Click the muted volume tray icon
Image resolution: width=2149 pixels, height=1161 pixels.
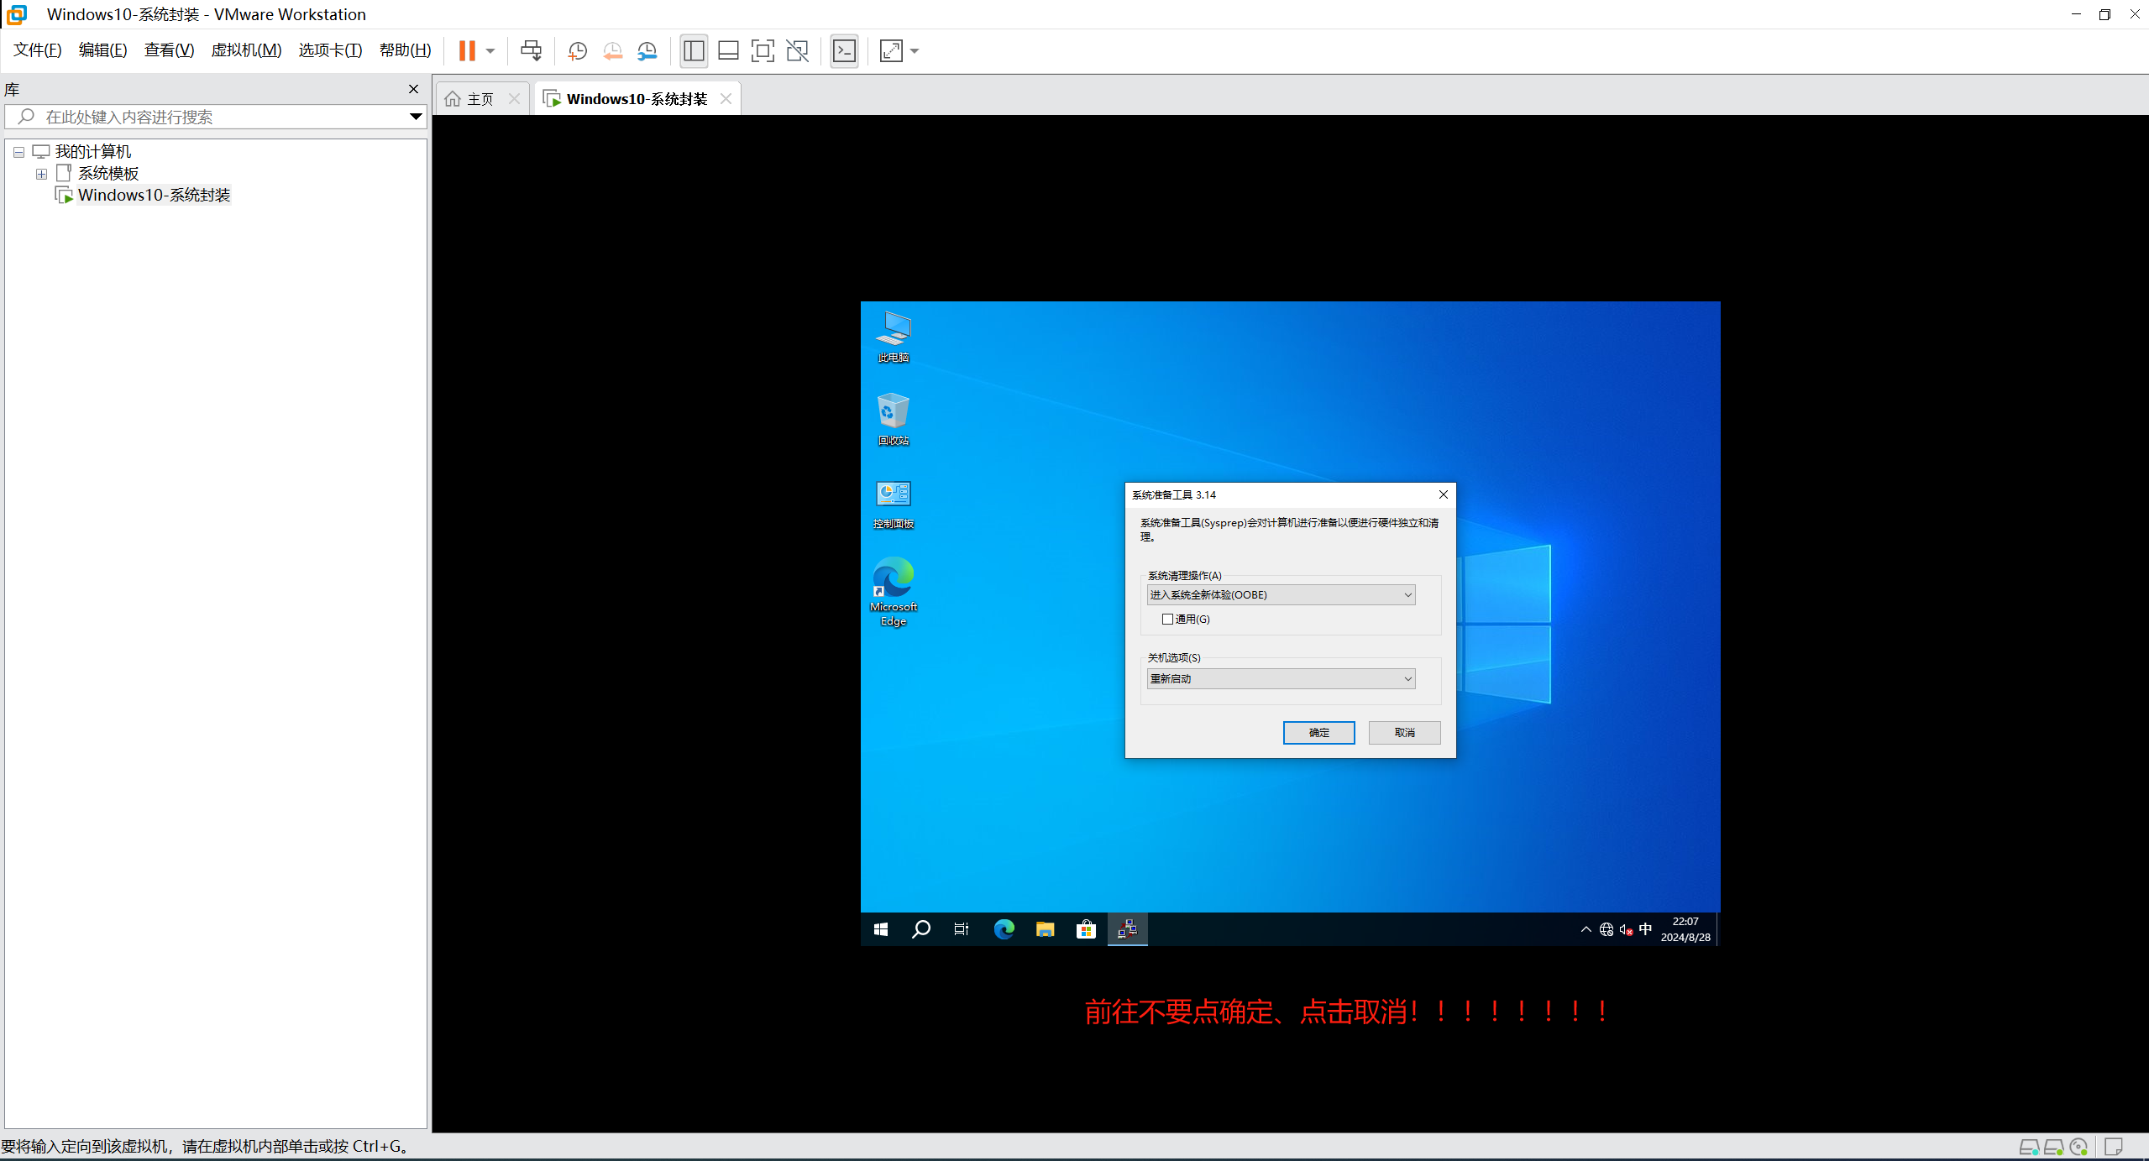[1626, 929]
